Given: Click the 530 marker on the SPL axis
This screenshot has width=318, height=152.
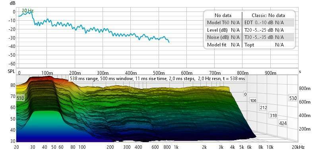Looking at the screenshot, I should coord(20,98).
